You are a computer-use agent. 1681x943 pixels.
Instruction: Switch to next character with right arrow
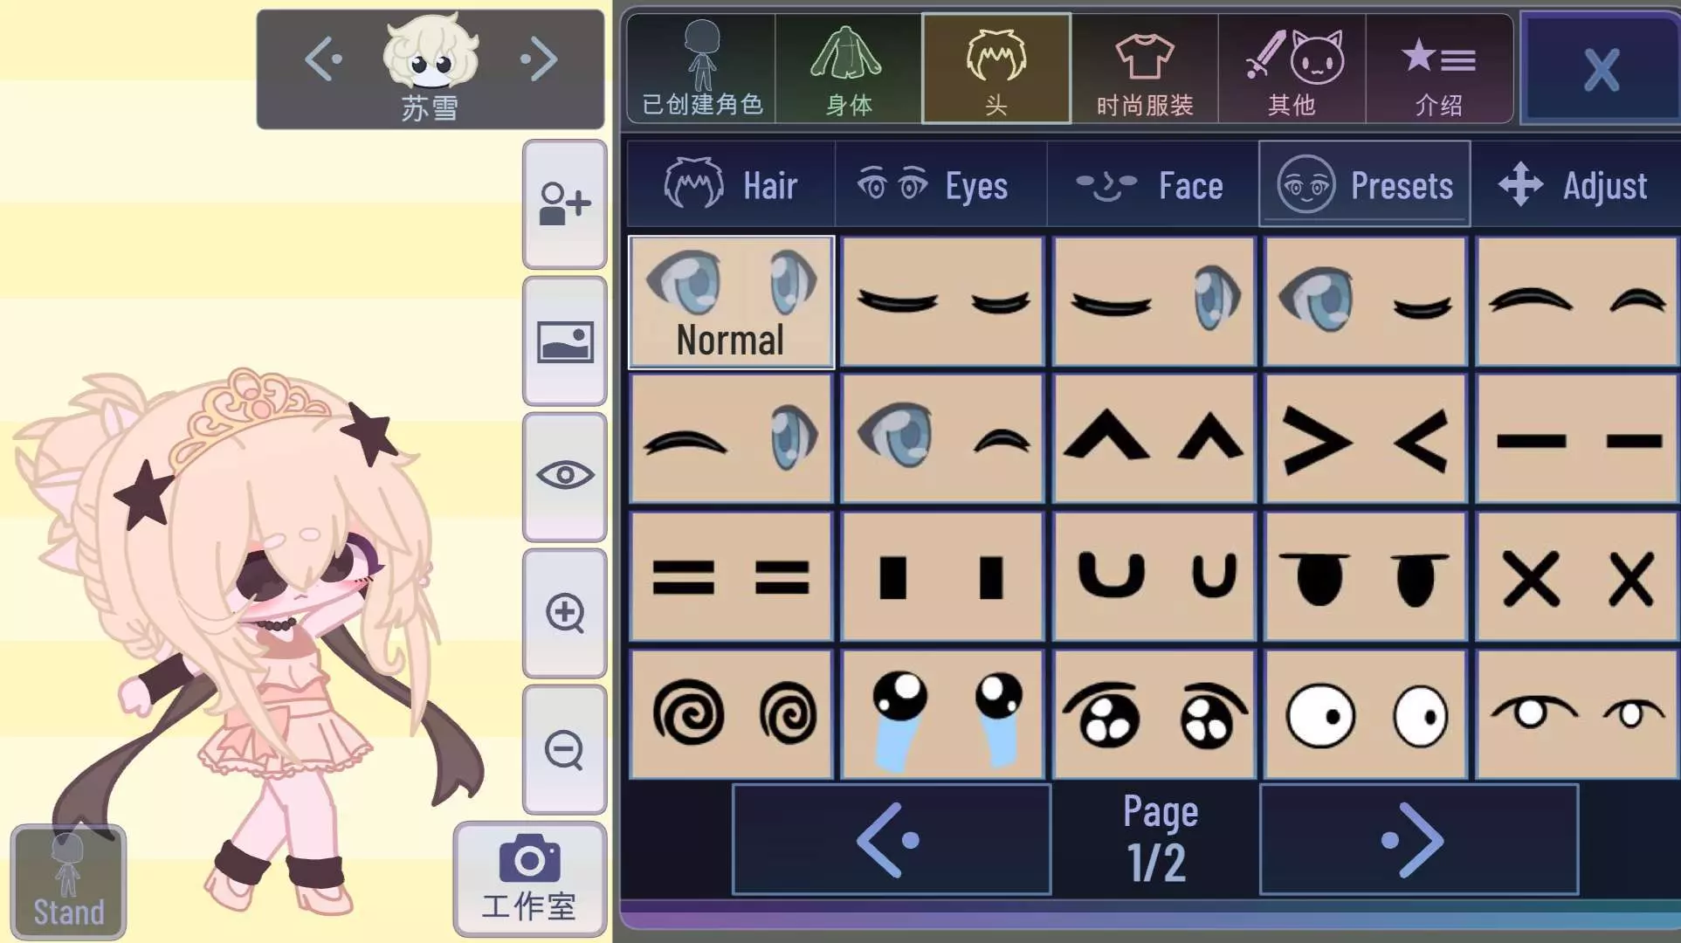pos(539,60)
